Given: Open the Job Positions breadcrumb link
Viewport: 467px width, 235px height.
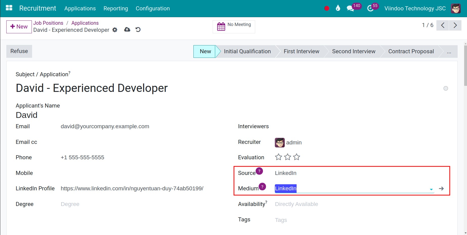Looking at the screenshot, I should pyautogui.click(x=48, y=23).
